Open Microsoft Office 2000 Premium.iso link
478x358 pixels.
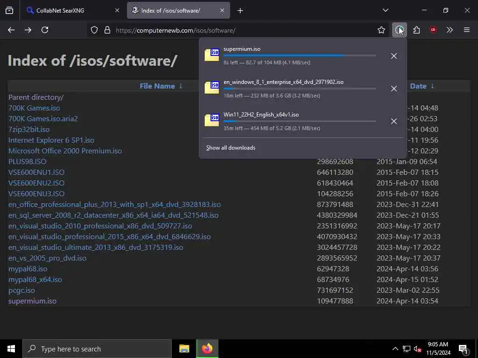pos(65,151)
